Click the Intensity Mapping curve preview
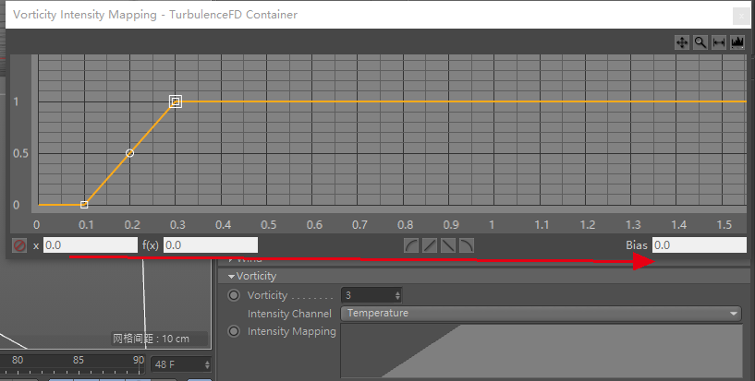This screenshot has width=755, height=381. coord(542,351)
